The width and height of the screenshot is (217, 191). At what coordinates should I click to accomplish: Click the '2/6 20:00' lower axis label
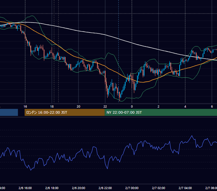pyautogui.click(x=79, y=188)
